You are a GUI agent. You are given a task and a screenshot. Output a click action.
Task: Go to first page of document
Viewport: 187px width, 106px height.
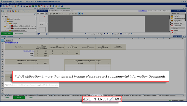[85, 34]
